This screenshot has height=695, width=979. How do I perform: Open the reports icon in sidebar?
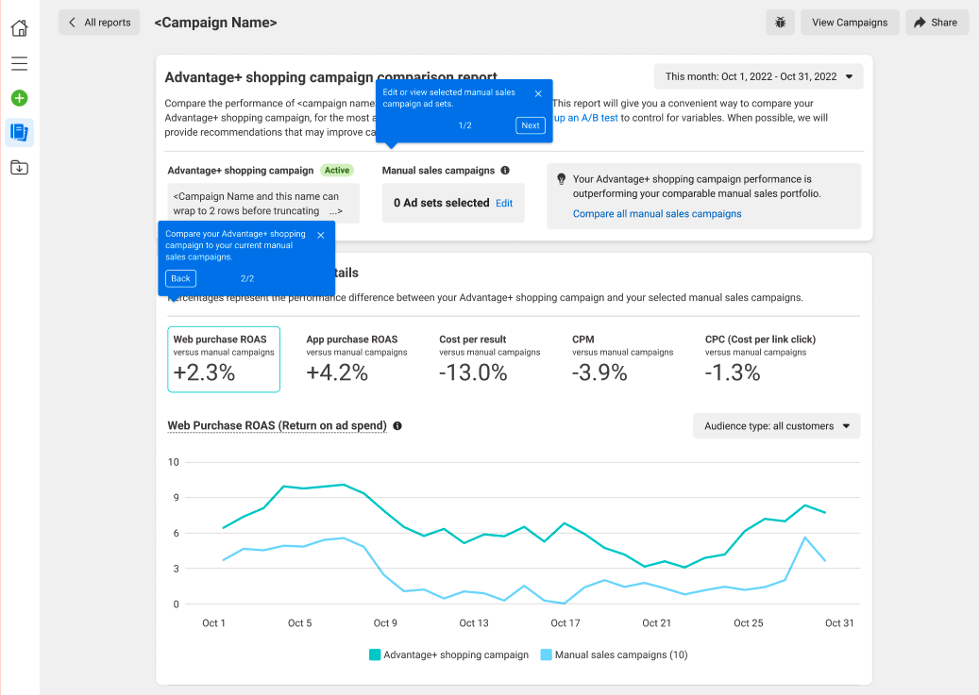click(x=19, y=133)
